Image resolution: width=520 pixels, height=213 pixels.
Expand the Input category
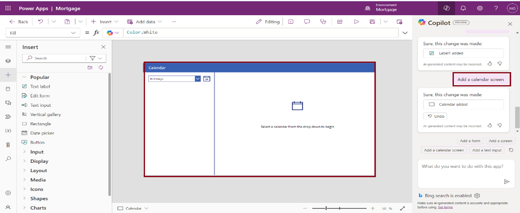(37, 152)
